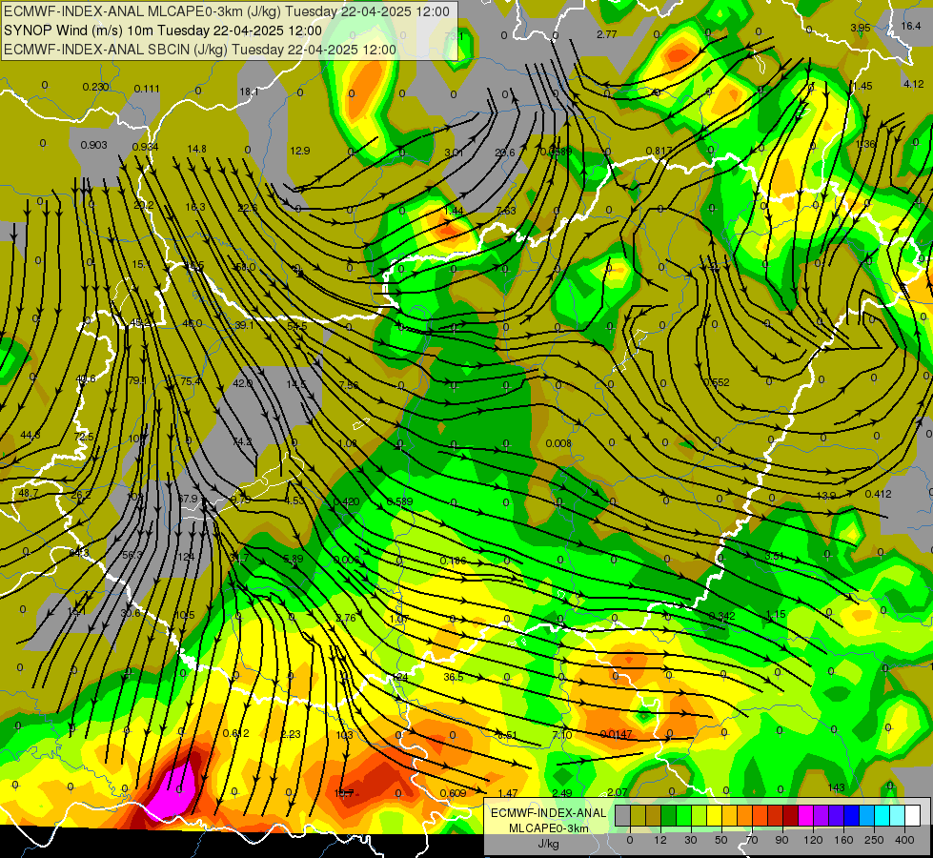Image resolution: width=933 pixels, height=858 pixels.
Task: Click the legend tick label '12'
Action: pos(660,840)
